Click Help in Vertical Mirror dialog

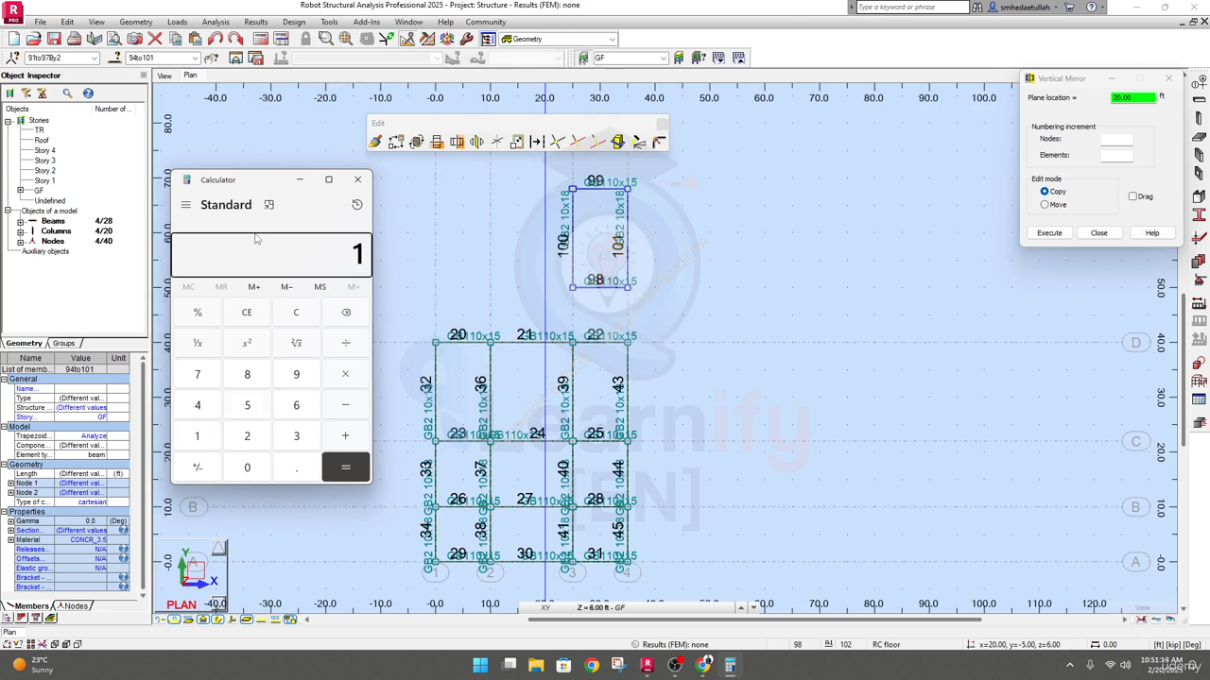1151,232
